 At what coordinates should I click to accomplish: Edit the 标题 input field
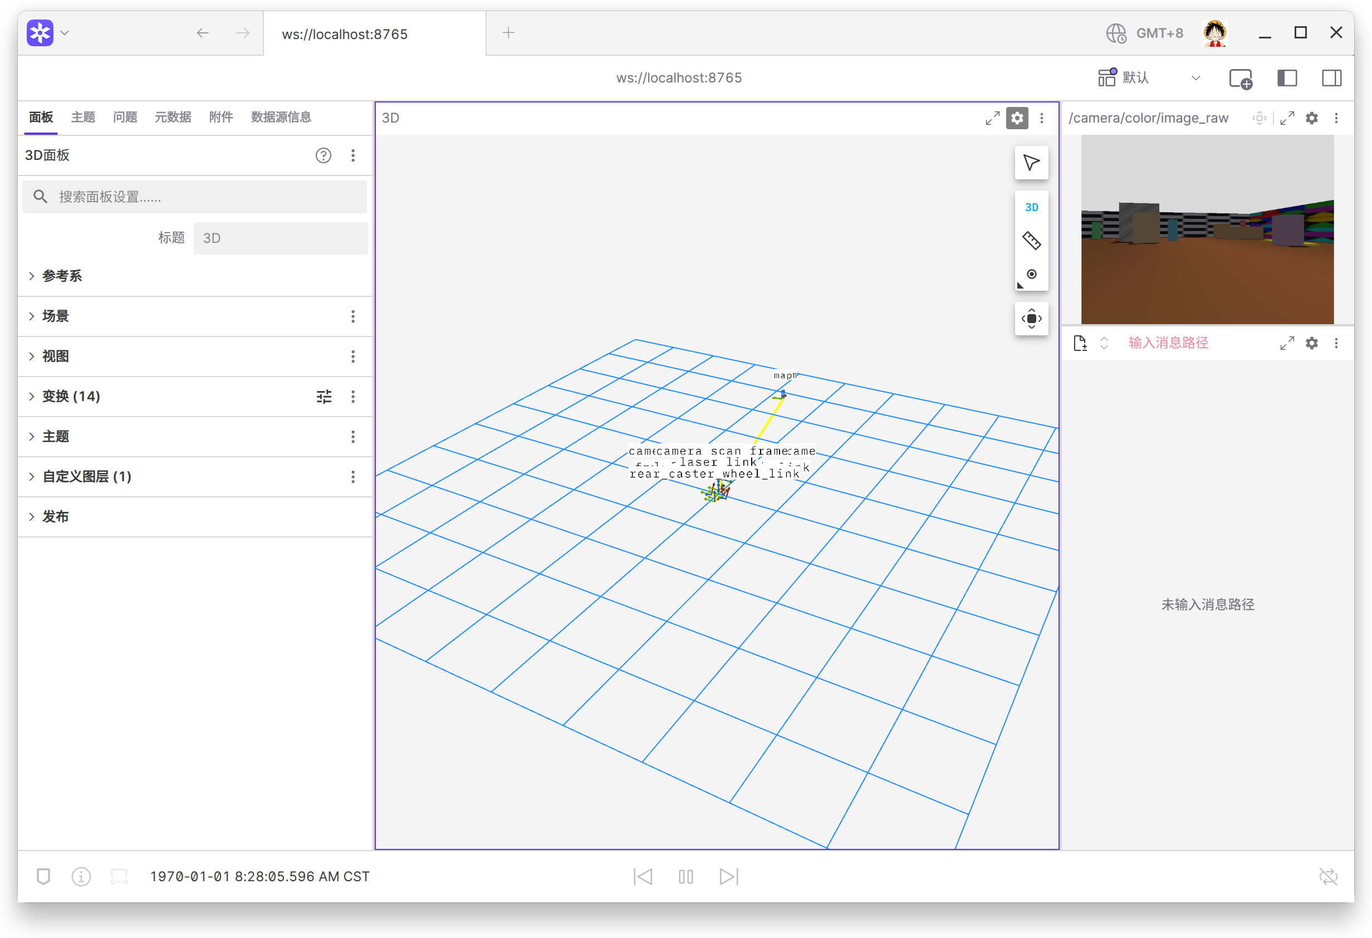pos(281,238)
